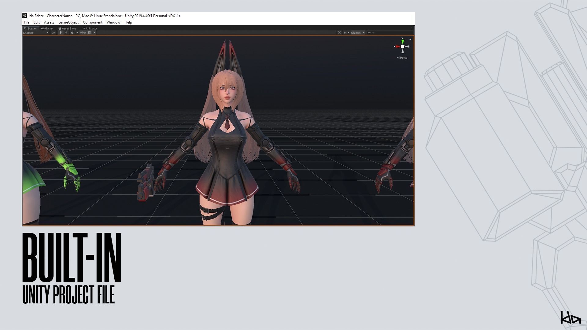Click the rotation lock icon near gizmo
The width and height of the screenshot is (587, 330).
click(x=410, y=39)
